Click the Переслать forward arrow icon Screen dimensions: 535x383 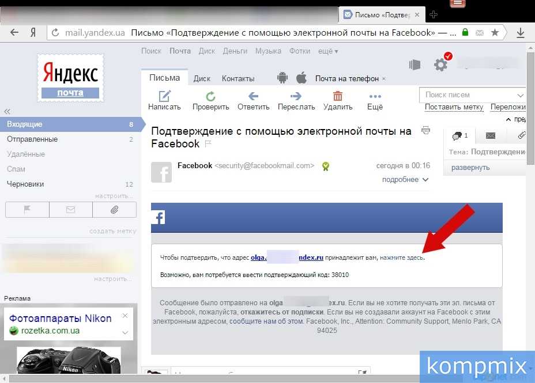pyautogui.click(x=296, y=96)
